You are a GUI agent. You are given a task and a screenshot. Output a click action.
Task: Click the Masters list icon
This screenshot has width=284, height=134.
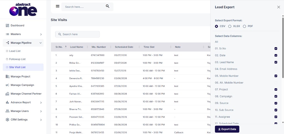(x=7, y=34)
